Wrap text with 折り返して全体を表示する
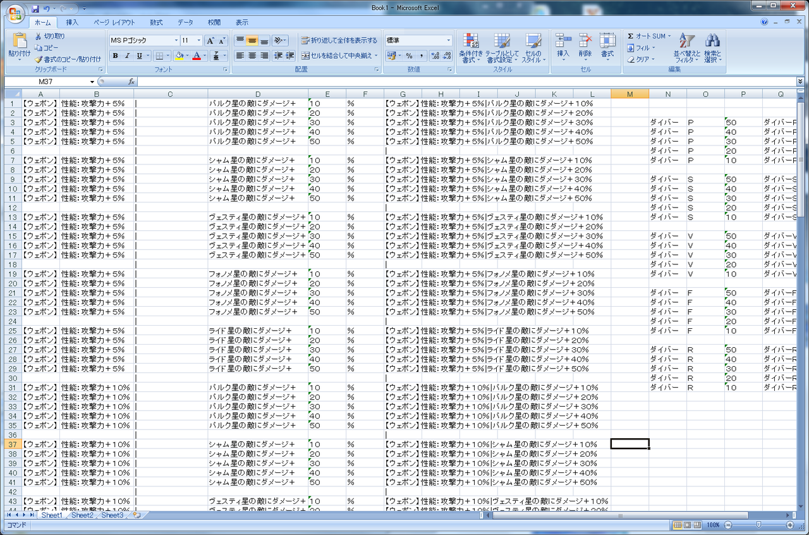Viewport: 809px width, 535px height. (x=339, y=40)
